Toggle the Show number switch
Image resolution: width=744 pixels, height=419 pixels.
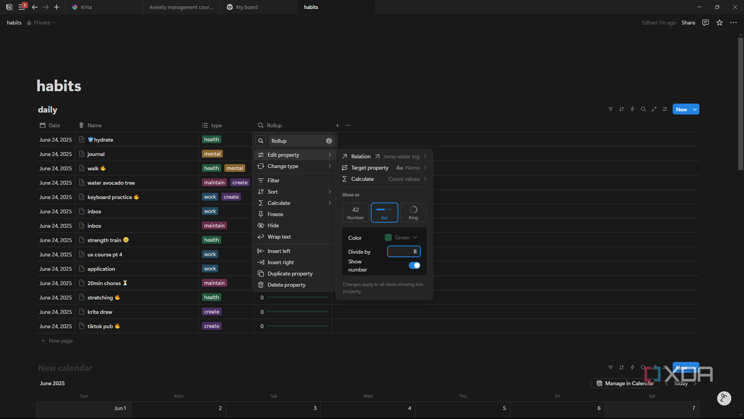[x=414, y=266]
